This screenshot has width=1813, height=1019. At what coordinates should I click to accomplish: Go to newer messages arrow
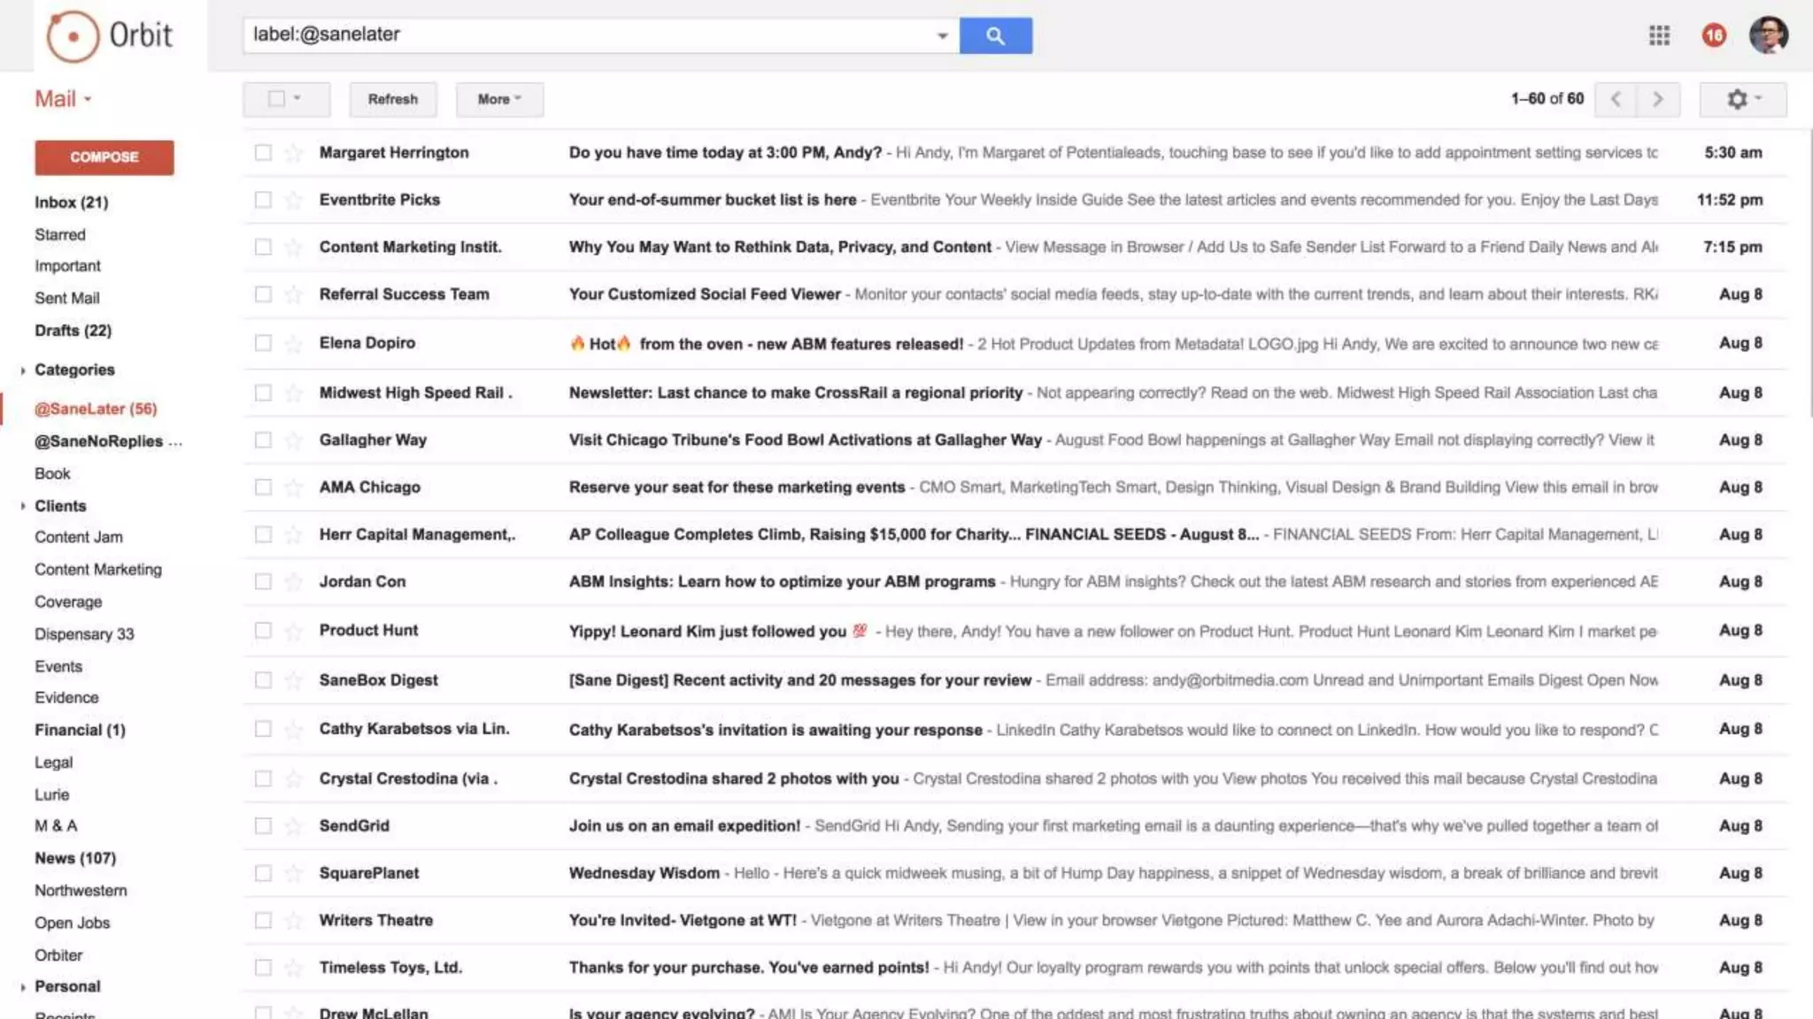point(1616,99)
